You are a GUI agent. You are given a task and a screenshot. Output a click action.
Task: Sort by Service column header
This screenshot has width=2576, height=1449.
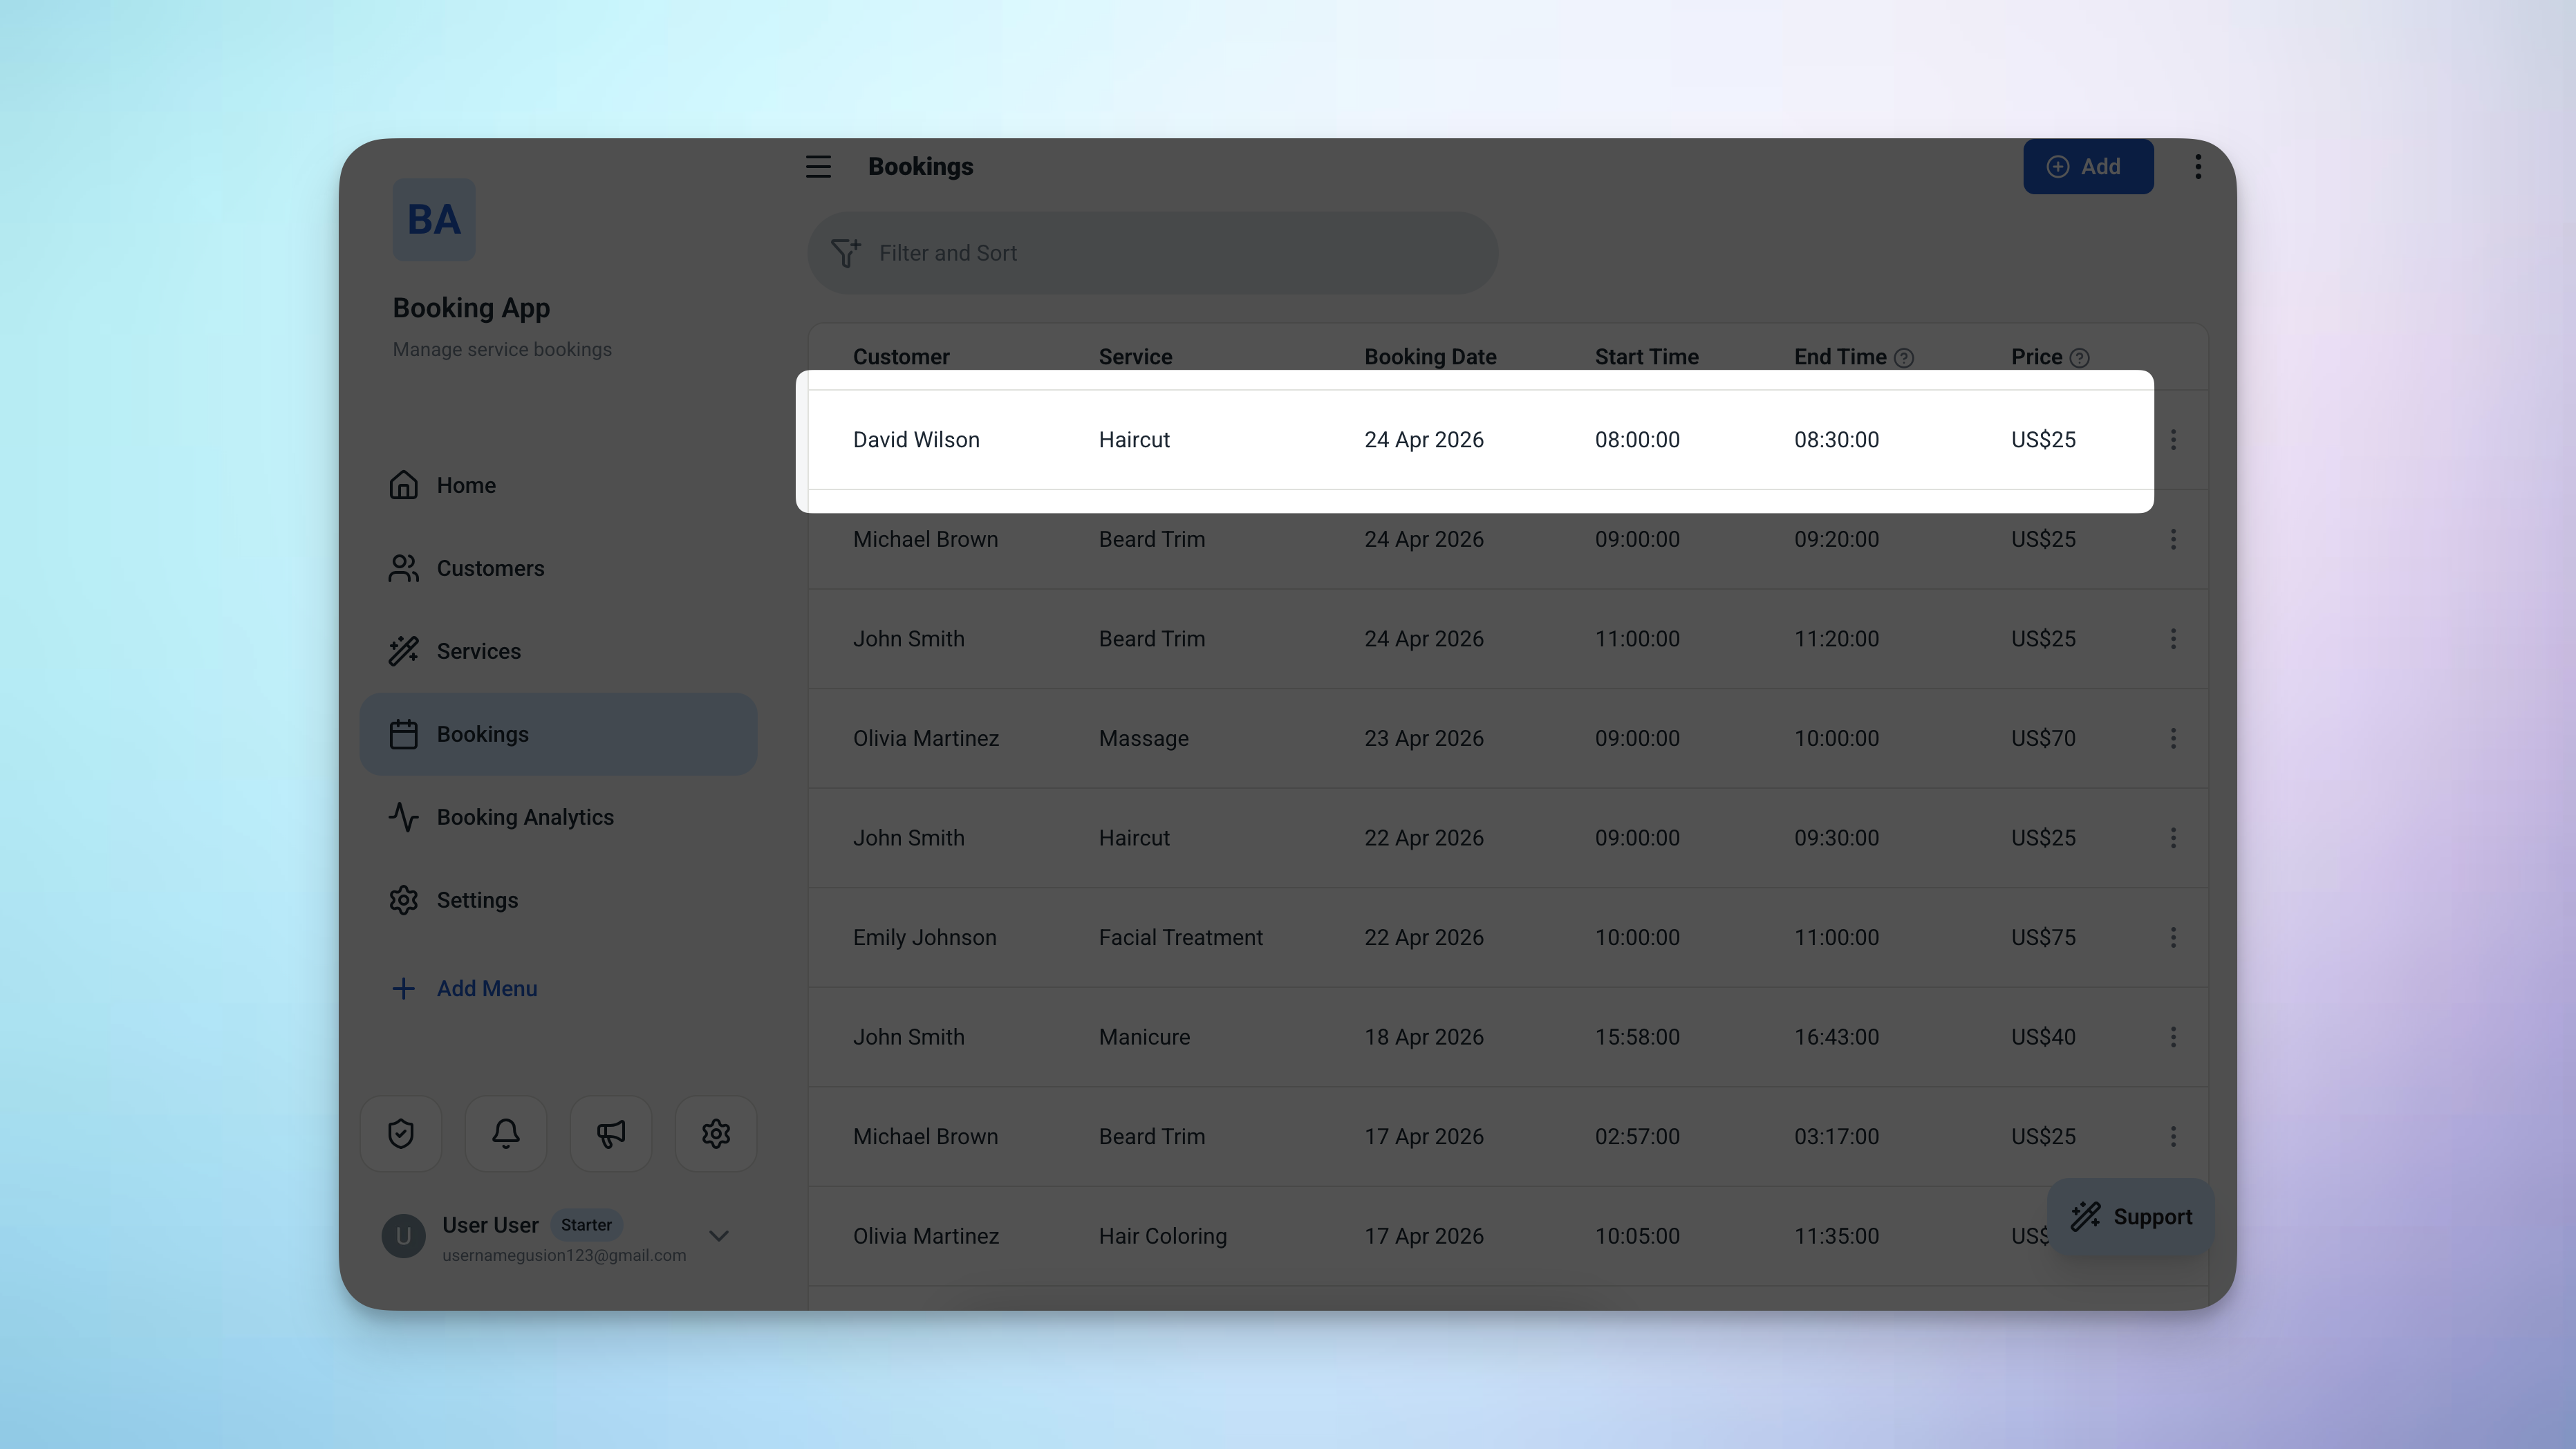pyautogui.click(x=1135, y=357)
